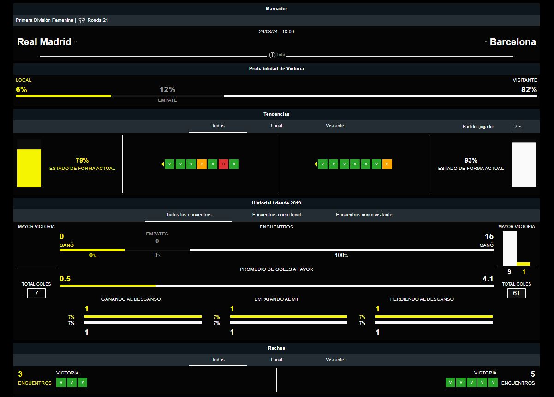Click the plus circle icon next to Info
Screen dimensions: 554x397
pyautogui.click(x=272, y=55)
